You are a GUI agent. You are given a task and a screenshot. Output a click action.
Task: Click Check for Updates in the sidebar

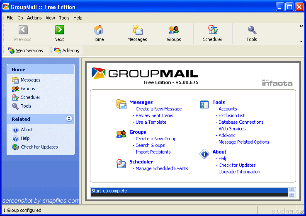(x=35, y=147)
